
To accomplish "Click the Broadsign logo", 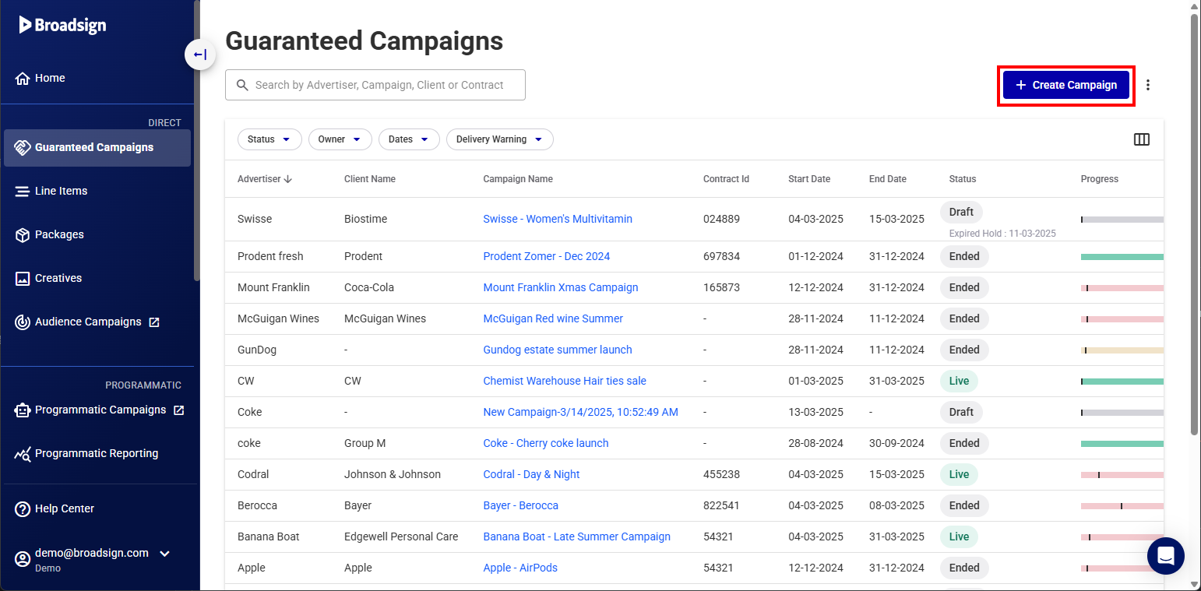I will (63, 25).
